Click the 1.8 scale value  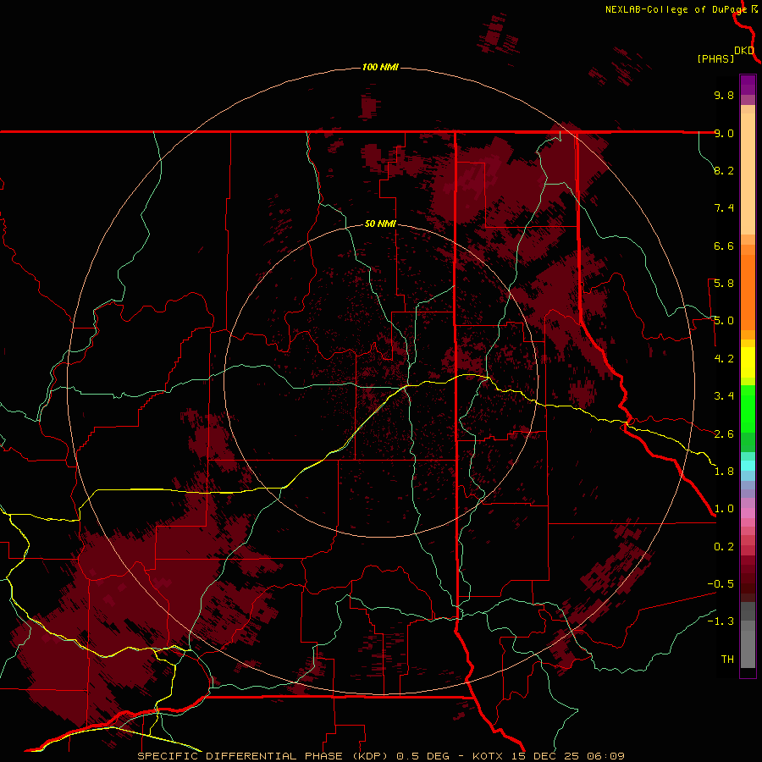(724, 472)
